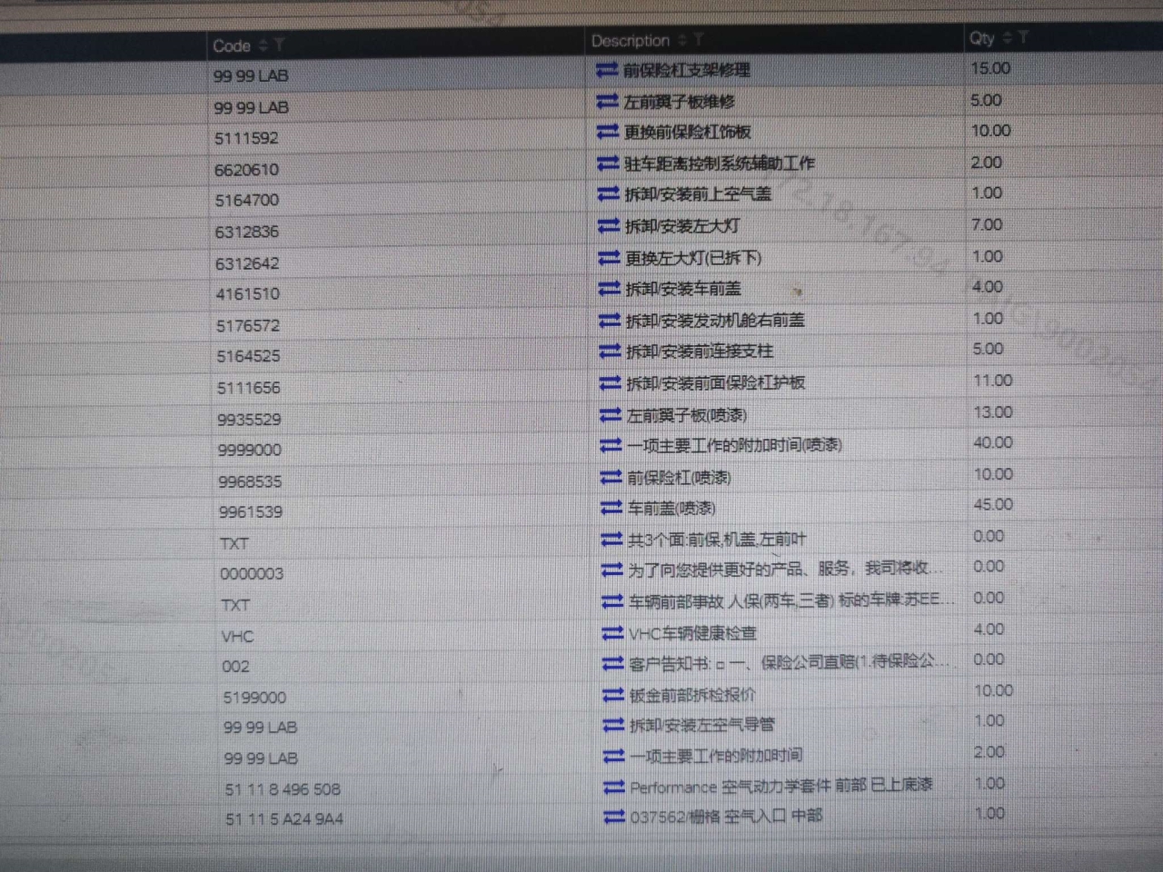The height and width of the screenshot is (872, 1163).
Task: Click the swap icon beside 拆卸/安装左空气导管
Action: [614, 726]
